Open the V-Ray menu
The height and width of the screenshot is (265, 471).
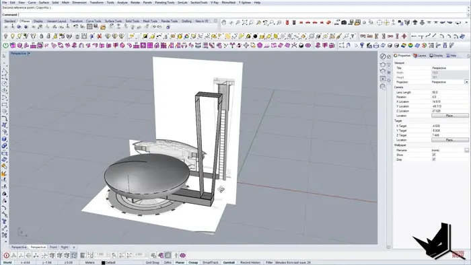215,3
